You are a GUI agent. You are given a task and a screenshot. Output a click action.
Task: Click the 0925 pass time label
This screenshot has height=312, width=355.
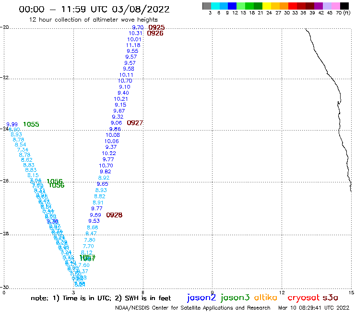click(x=156, y=27)
